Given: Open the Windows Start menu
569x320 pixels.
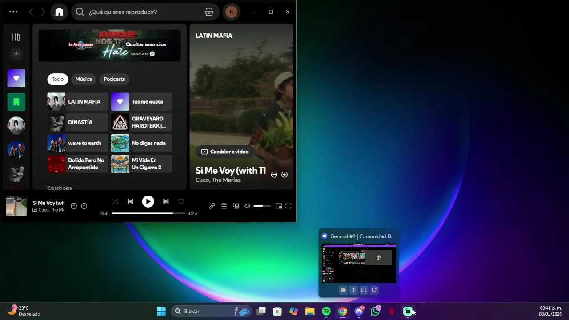Looking at the screenshot, I should coord(161,311).
